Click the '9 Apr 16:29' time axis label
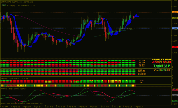Screen dimensions: 178x108 click(139, 107)
